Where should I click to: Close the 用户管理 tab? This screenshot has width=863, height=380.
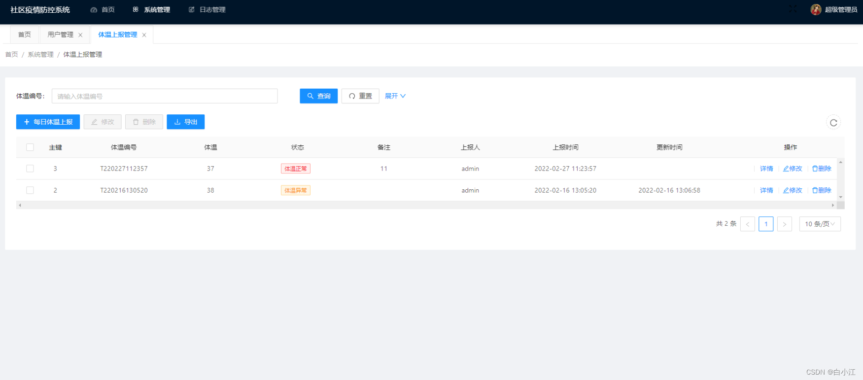[80, 35]
